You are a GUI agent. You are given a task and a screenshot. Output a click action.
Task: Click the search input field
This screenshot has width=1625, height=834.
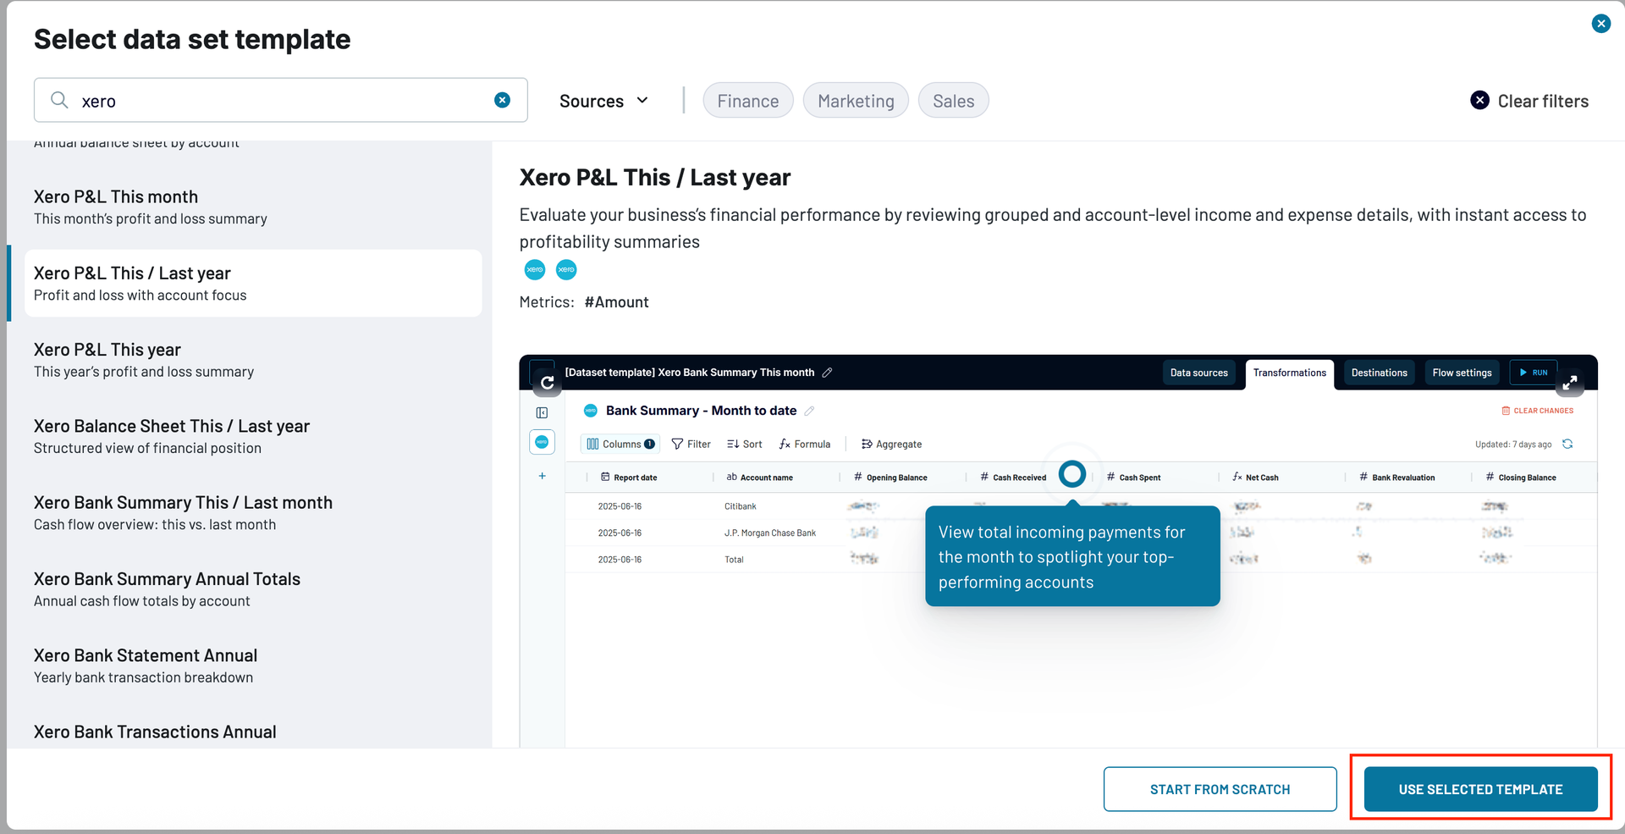281,100
